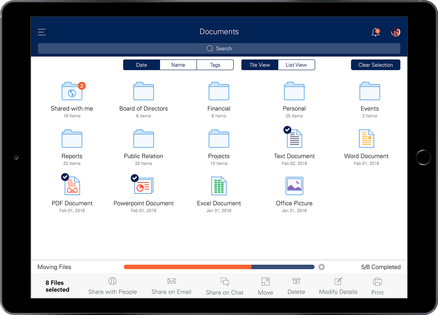
Task: Click the Office Picture label
Action: (x=294, y=203)
